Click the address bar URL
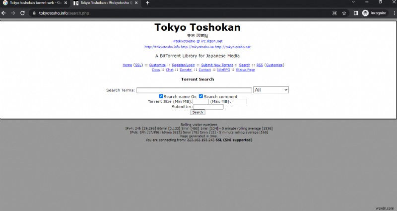Screen dimensions: 397x211 click(64, 13)
